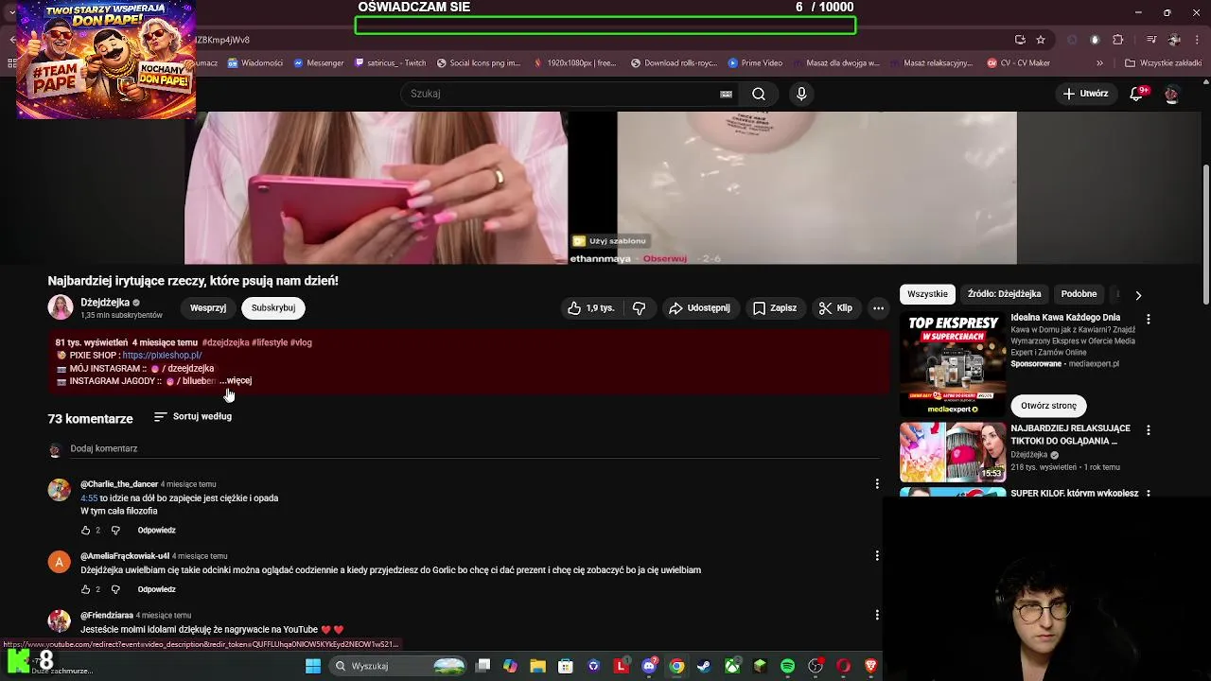1211x681 pixels.
Task: Open YouTube notifications bell
Action: [1138, 94]
